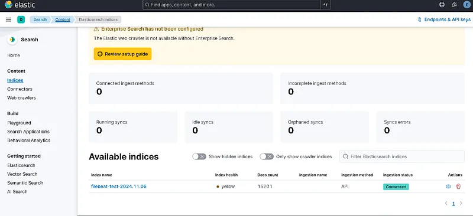Open the user account avatar

(x=467, y=5)
